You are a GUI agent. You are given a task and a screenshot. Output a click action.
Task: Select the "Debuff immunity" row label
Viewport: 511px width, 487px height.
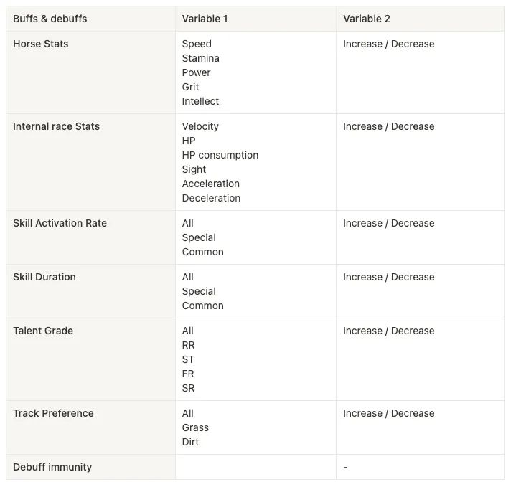pyautogui.click(x=52, y=467)
